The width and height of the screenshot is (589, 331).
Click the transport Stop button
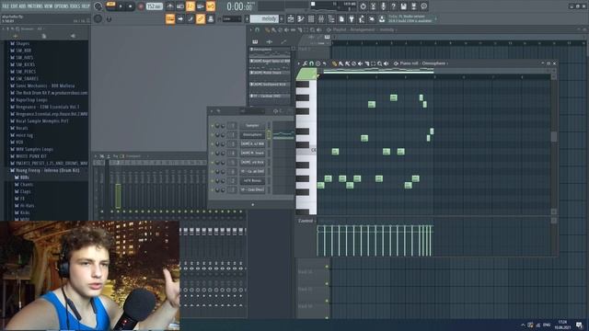coord(131,6)
